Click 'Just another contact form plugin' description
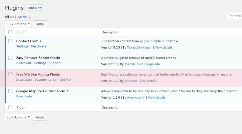The image size is (242, 134). (x=140, y=41)
